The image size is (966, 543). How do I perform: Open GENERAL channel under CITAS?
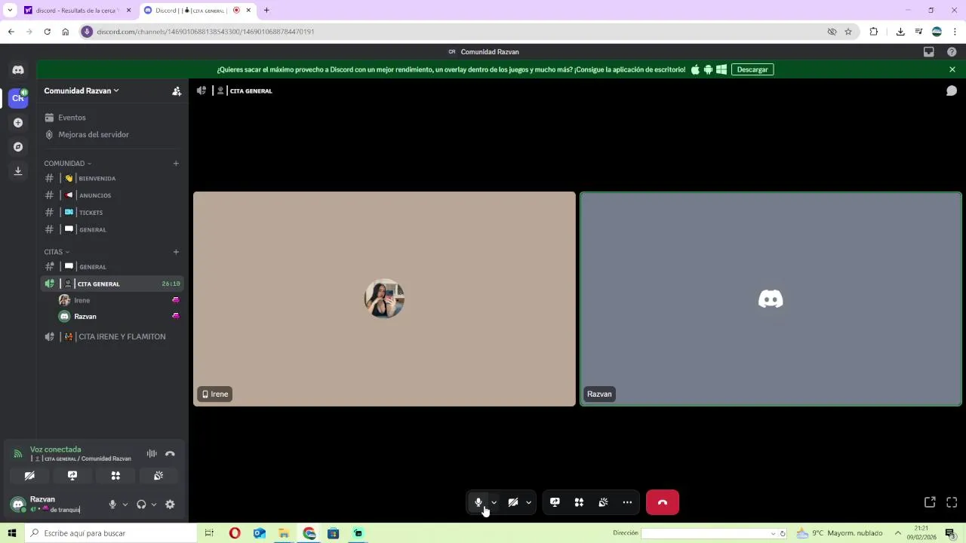pyautogui.click(x=112, y=267)
